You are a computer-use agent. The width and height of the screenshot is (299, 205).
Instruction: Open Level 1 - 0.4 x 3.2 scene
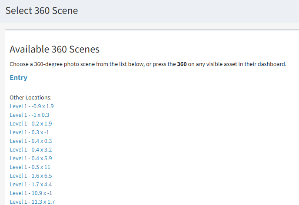tap(30, 149)
